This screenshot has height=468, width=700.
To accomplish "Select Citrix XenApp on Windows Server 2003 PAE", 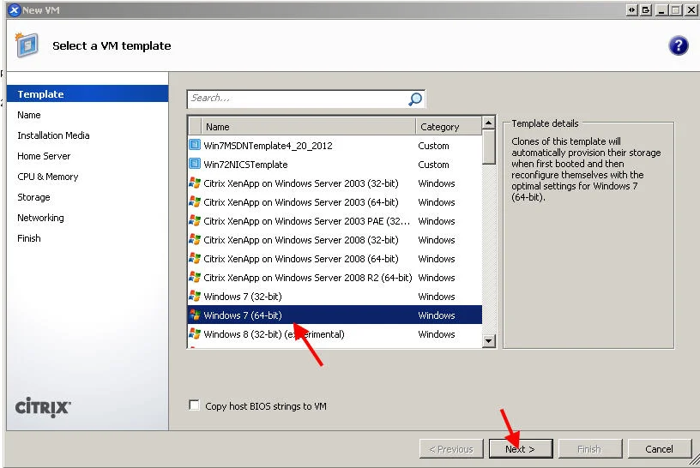I will point(335,220).
